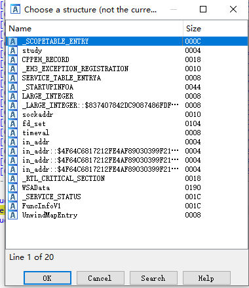Confirm selection with the OK button

[x=47, y=278]
